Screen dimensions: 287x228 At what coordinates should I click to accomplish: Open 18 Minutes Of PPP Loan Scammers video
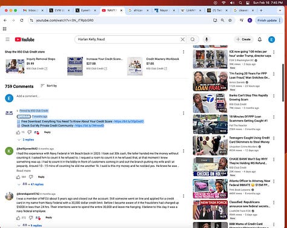point(210,125)
